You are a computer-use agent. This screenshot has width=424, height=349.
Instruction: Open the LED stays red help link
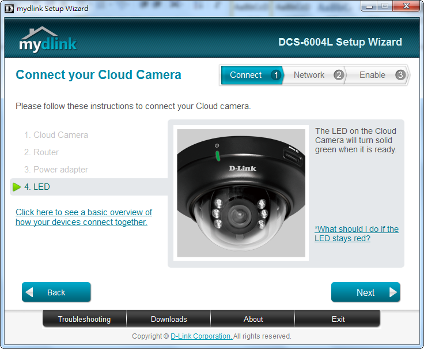[x=356, y=234]
